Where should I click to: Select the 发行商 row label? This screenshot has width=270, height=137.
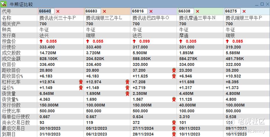click(x=9, y=35)
